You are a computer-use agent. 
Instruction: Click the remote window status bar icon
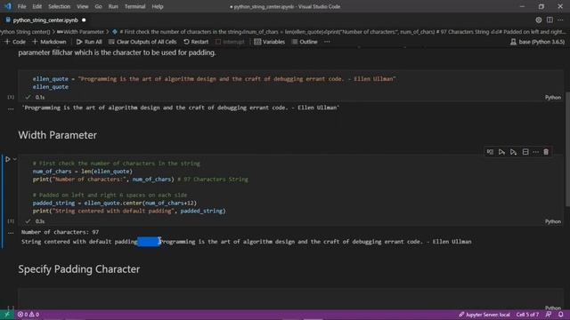pyautogui.click(x=6, y=315)
